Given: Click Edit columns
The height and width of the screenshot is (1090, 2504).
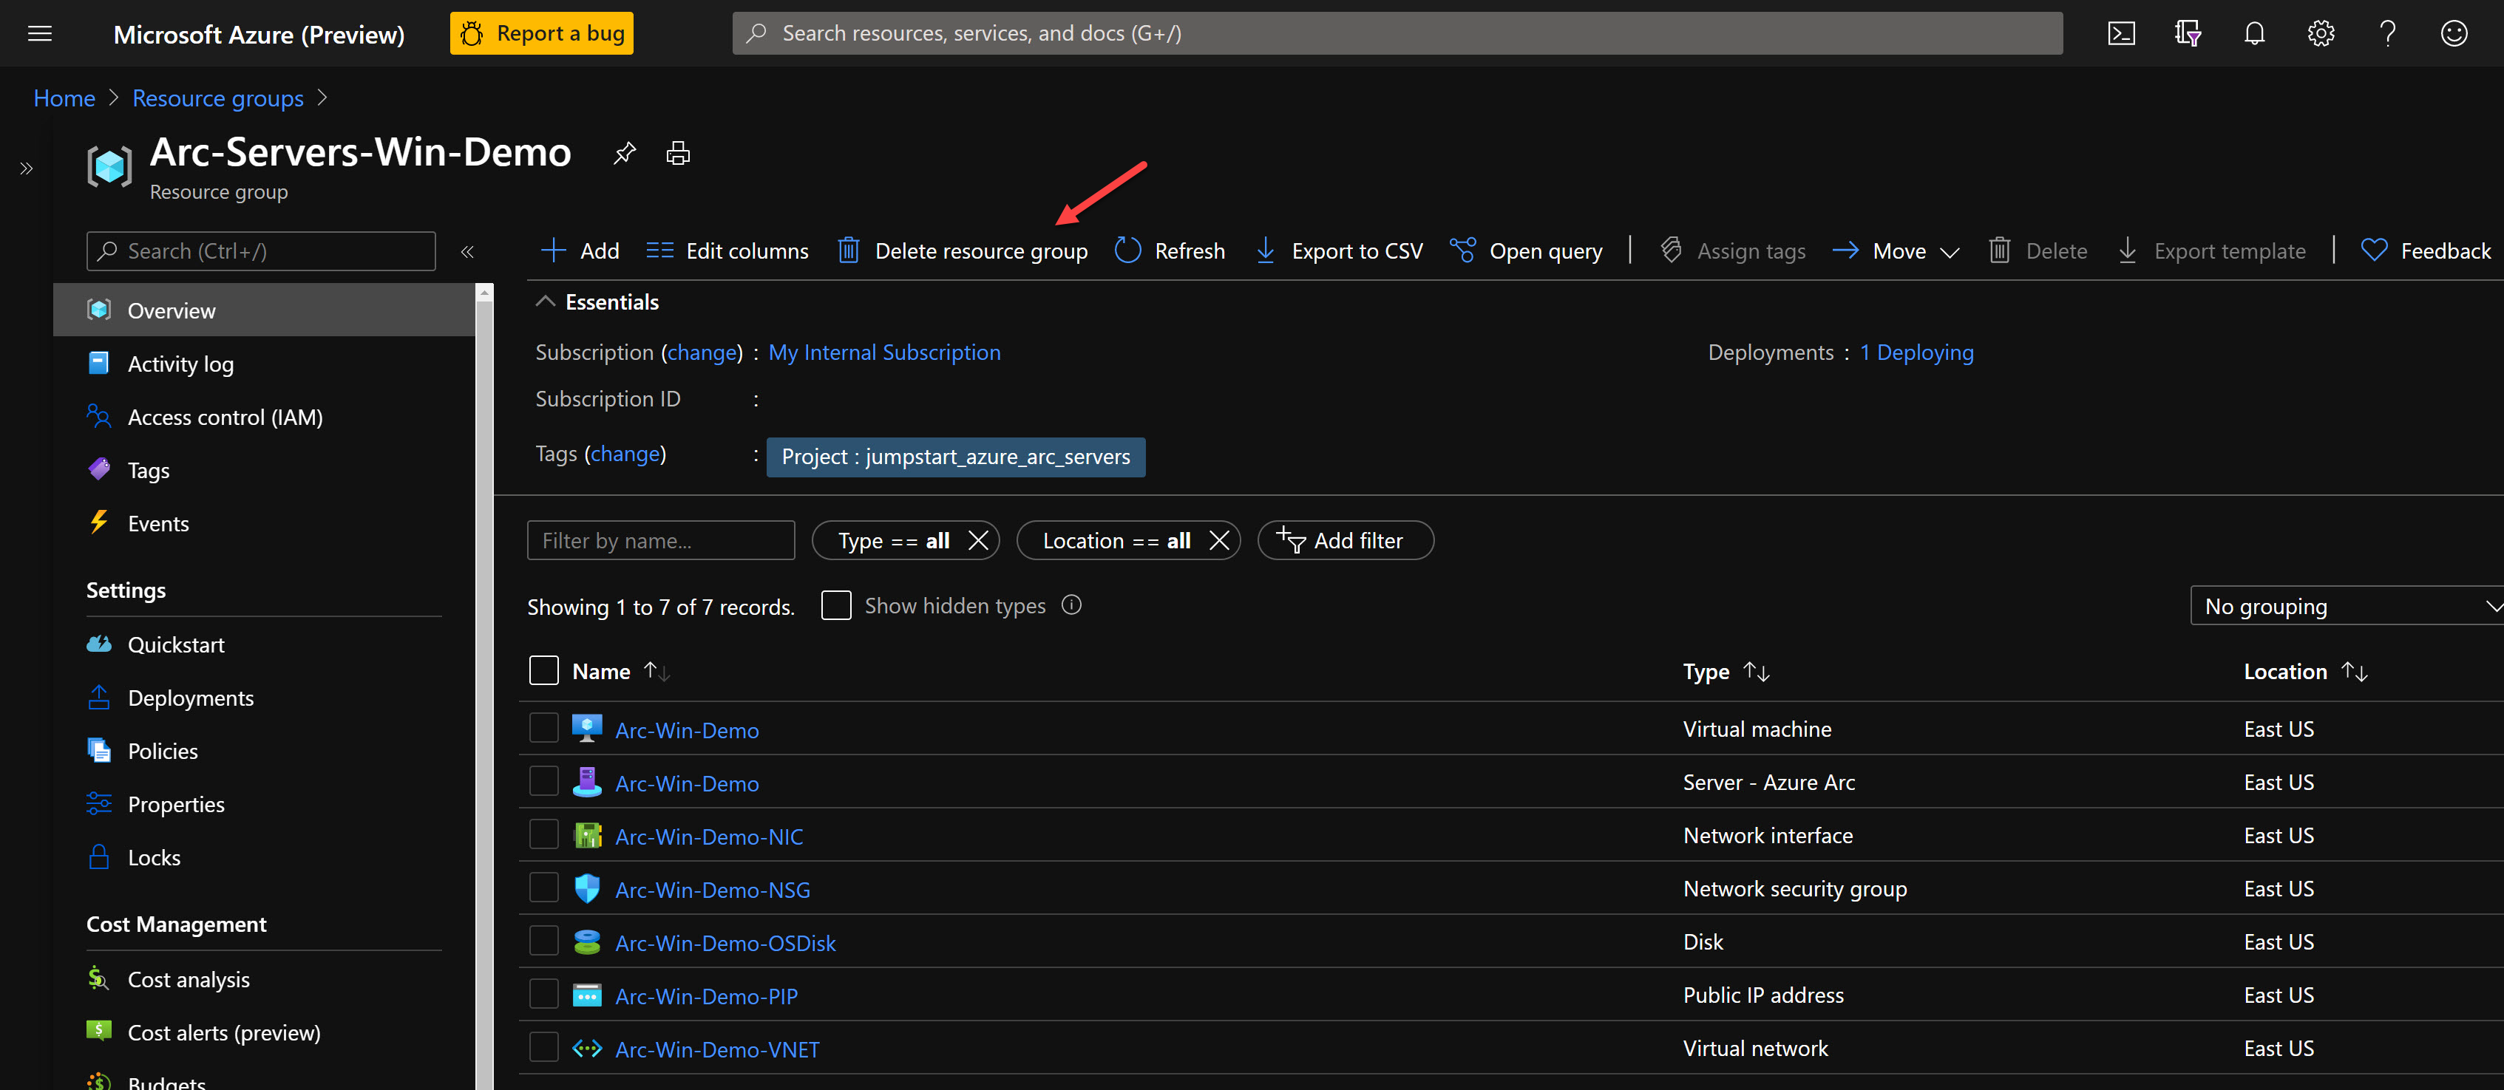Looking at the screenshot, I should pos(727,251).
